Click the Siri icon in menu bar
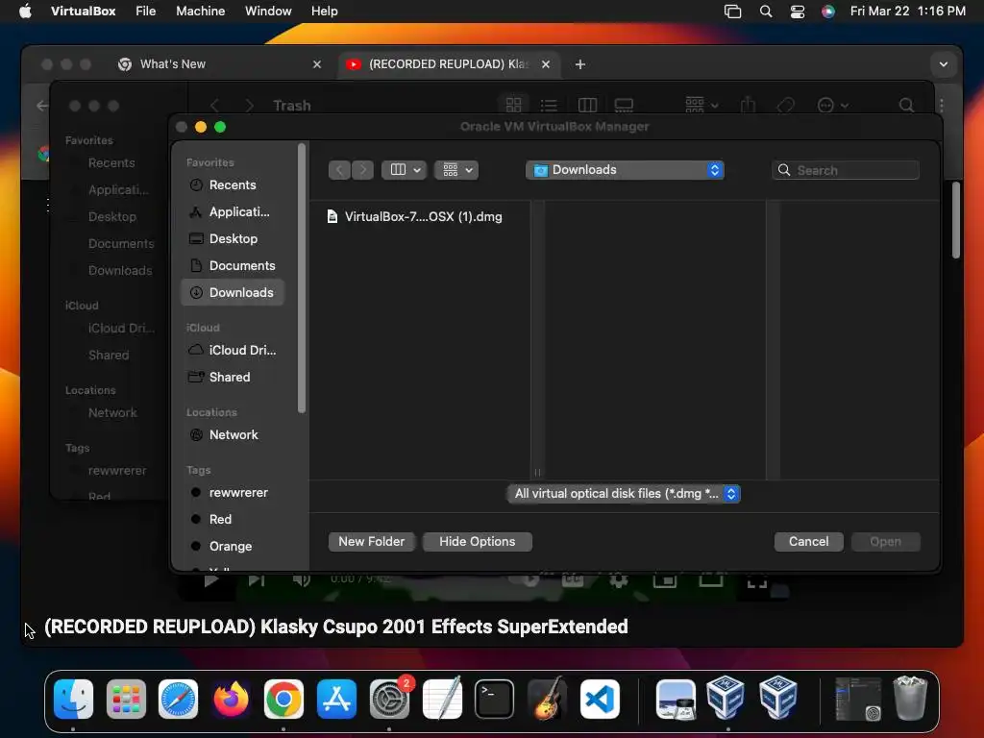This screenshot has height=738, width=984. point(828,12)
